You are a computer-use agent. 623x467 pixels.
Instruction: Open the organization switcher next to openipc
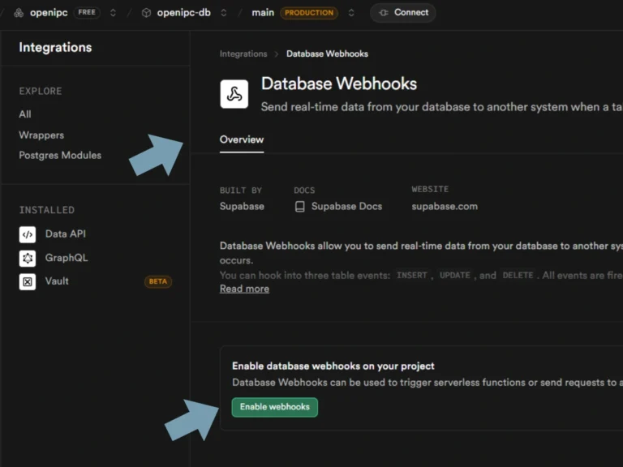pyautogui.click(x=113, y=13)
